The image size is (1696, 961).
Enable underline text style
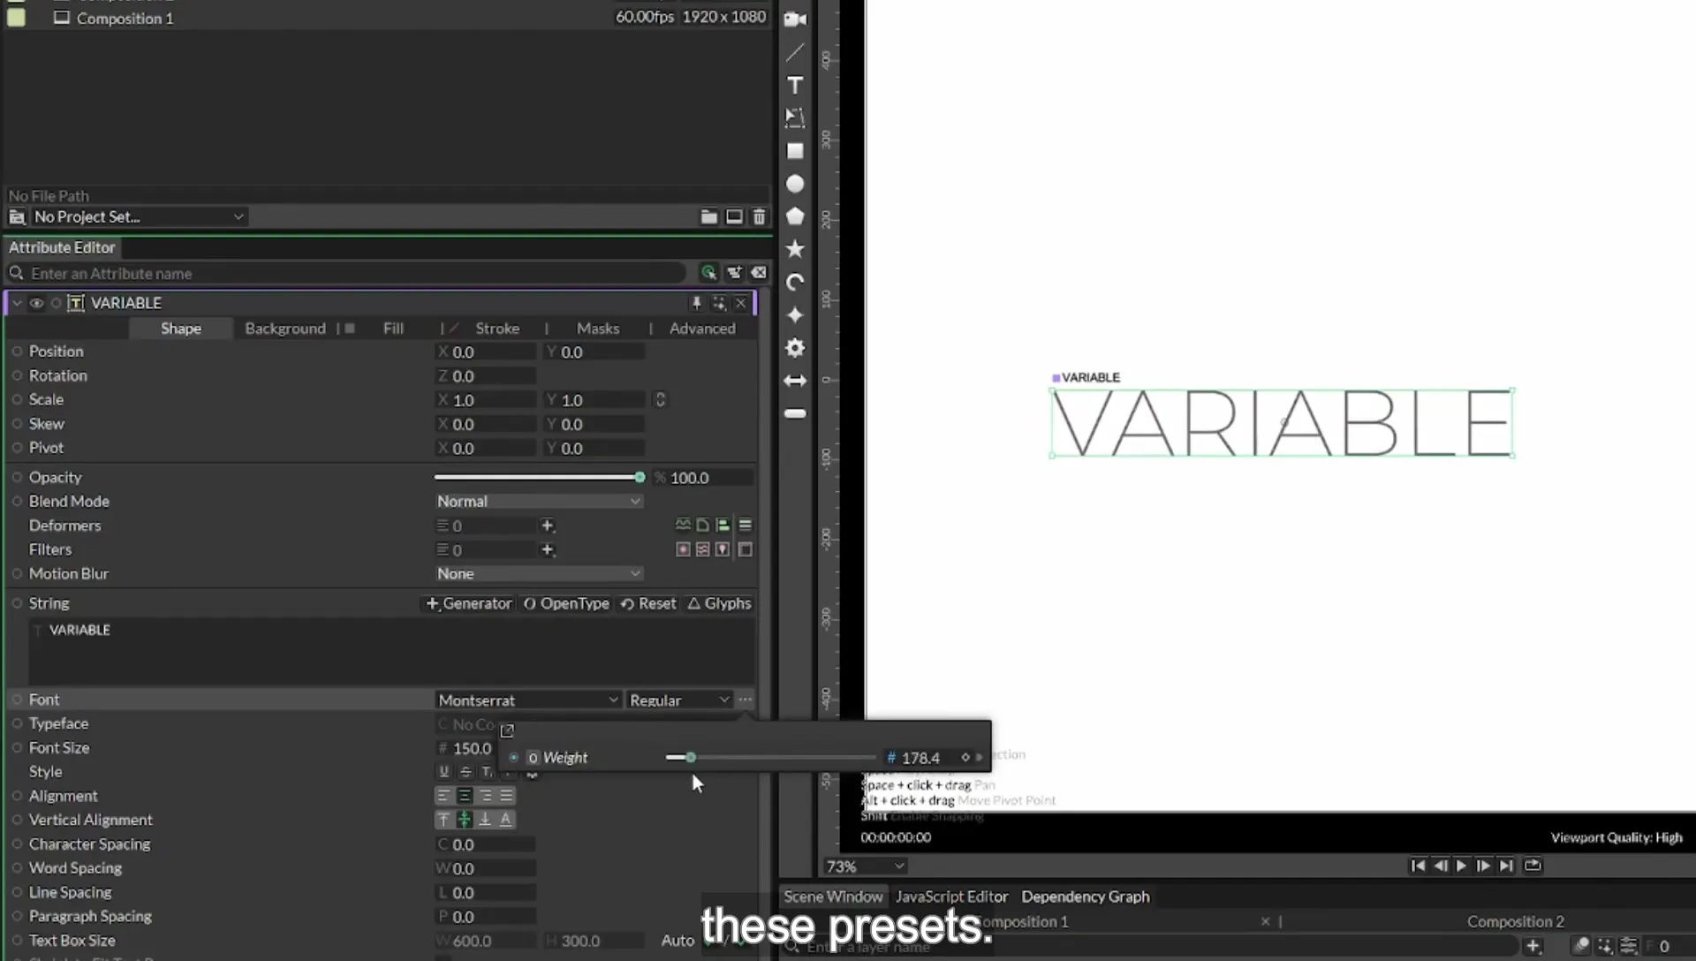click(443, 771)
